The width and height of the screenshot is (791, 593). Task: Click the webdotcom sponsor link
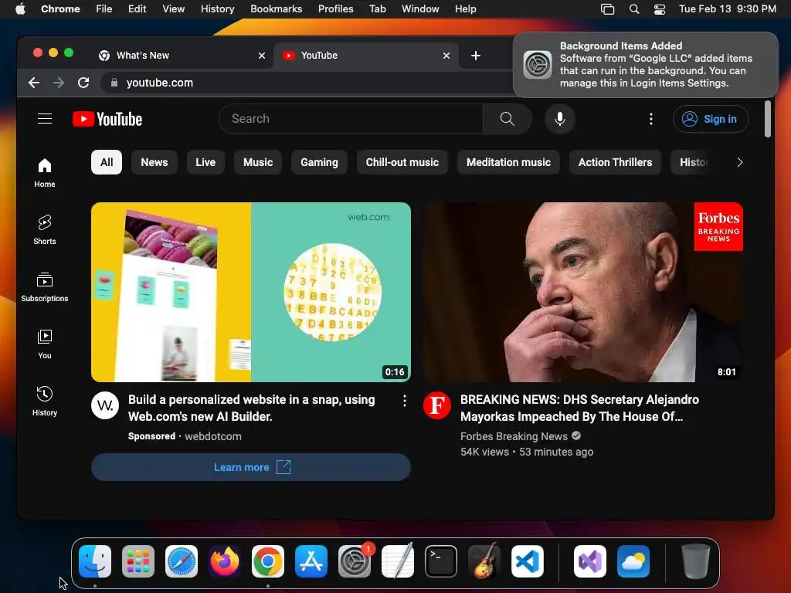213,436
